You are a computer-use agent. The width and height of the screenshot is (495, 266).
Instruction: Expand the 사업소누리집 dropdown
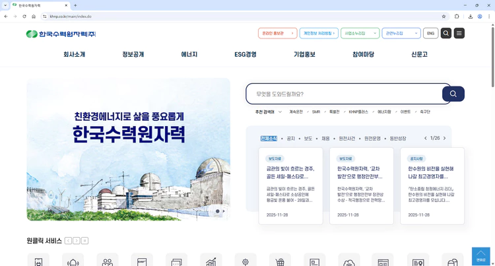click(360, 33)
